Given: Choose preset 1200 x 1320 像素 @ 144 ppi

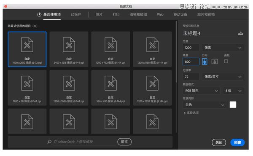Looking at the screenshot, I should (153, 88).
